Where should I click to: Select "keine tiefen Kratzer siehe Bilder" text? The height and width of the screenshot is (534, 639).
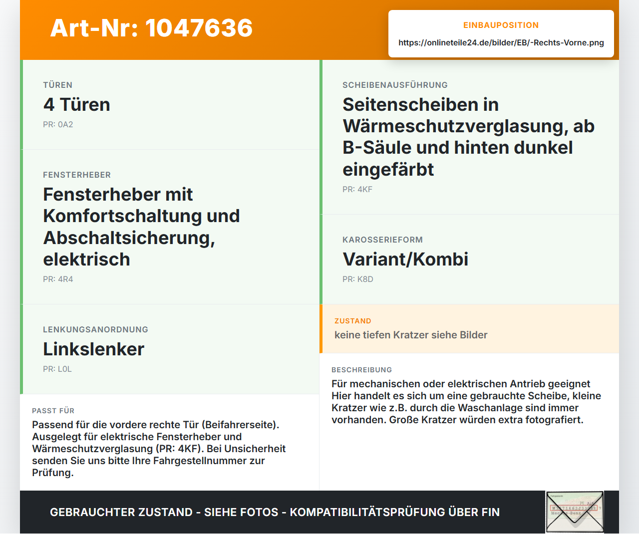(411, 335)
